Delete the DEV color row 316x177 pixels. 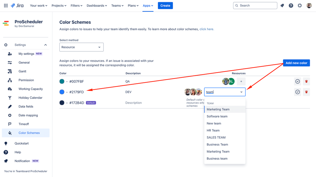(x=306, y=92)
